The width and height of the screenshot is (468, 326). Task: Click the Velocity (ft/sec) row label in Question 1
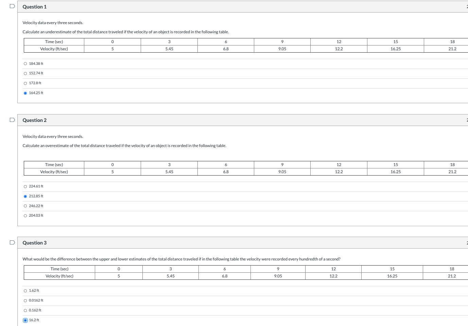point(54,49)
